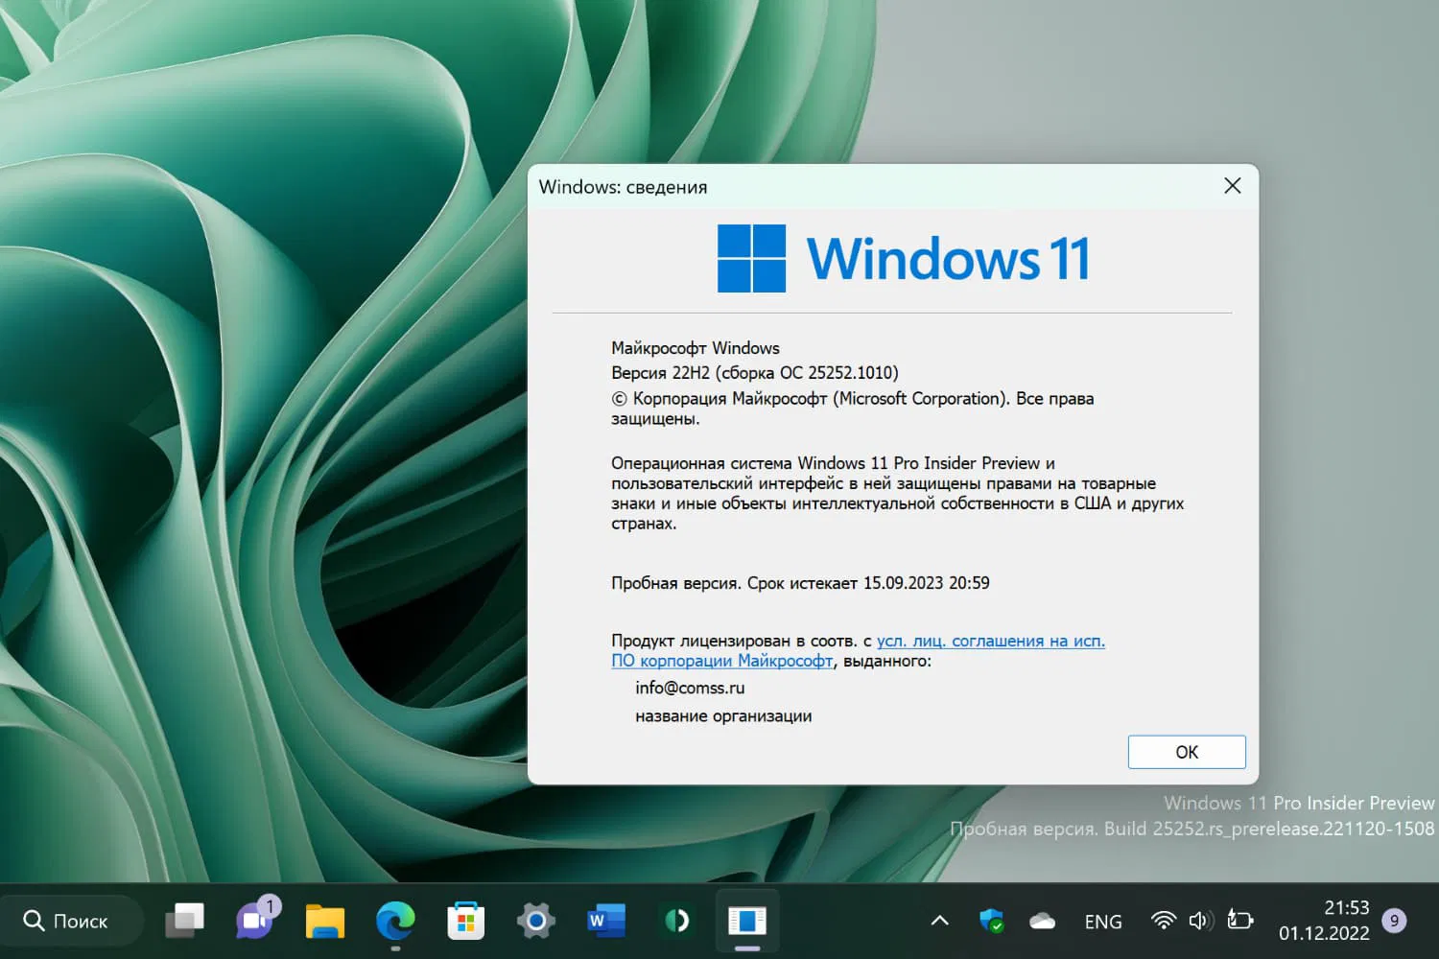The height and width of the screenshot is (959, 1439).
Task: Open the notification center badge showing 9
Action: click(1395, 921)
